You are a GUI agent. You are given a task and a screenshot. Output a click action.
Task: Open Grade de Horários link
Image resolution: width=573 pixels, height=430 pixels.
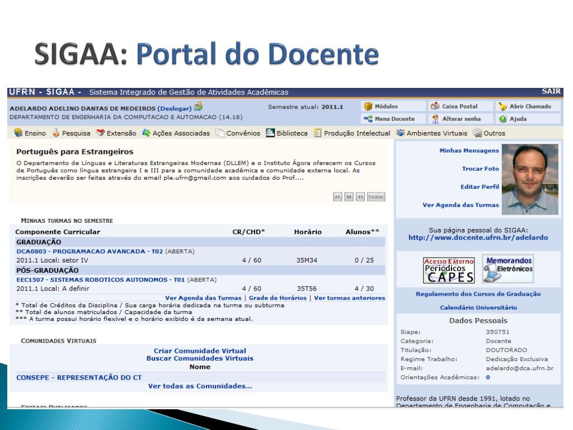(x=278, y=298)
